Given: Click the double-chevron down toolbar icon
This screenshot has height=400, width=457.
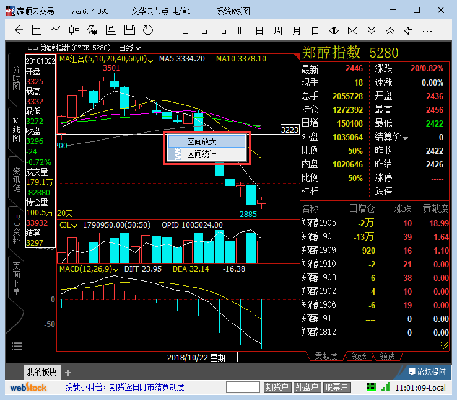Looking at the screenshot, I should 372,30.
